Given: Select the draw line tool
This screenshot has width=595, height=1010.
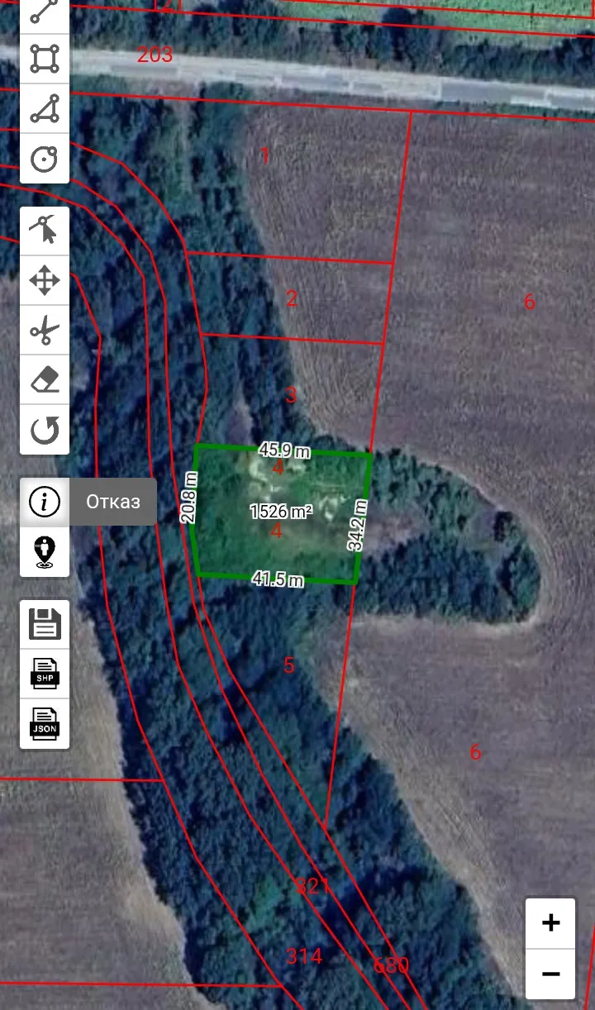Looking at the screenshot, I should [x=45, y=12].
